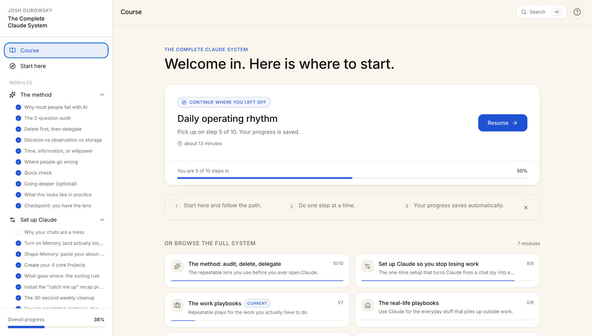Click The Complete Claude System sidebar title
The height and width of the screenshot is (336, 592).
(x=27, y=22)
